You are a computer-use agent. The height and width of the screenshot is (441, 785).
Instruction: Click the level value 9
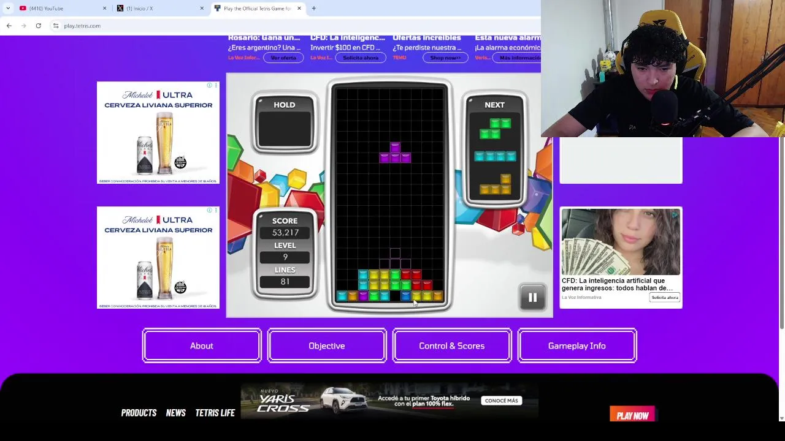click(285, 257)
